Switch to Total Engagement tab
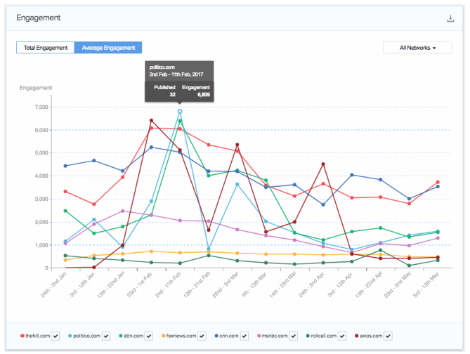The image size is (470, 354). [45, 48]
